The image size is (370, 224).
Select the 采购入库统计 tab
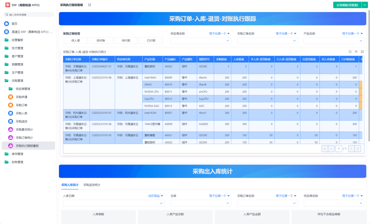[x=70, y=185]
